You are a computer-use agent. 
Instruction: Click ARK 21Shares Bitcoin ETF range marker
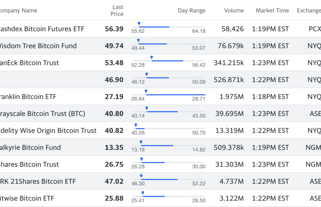(x=141, y=176)
